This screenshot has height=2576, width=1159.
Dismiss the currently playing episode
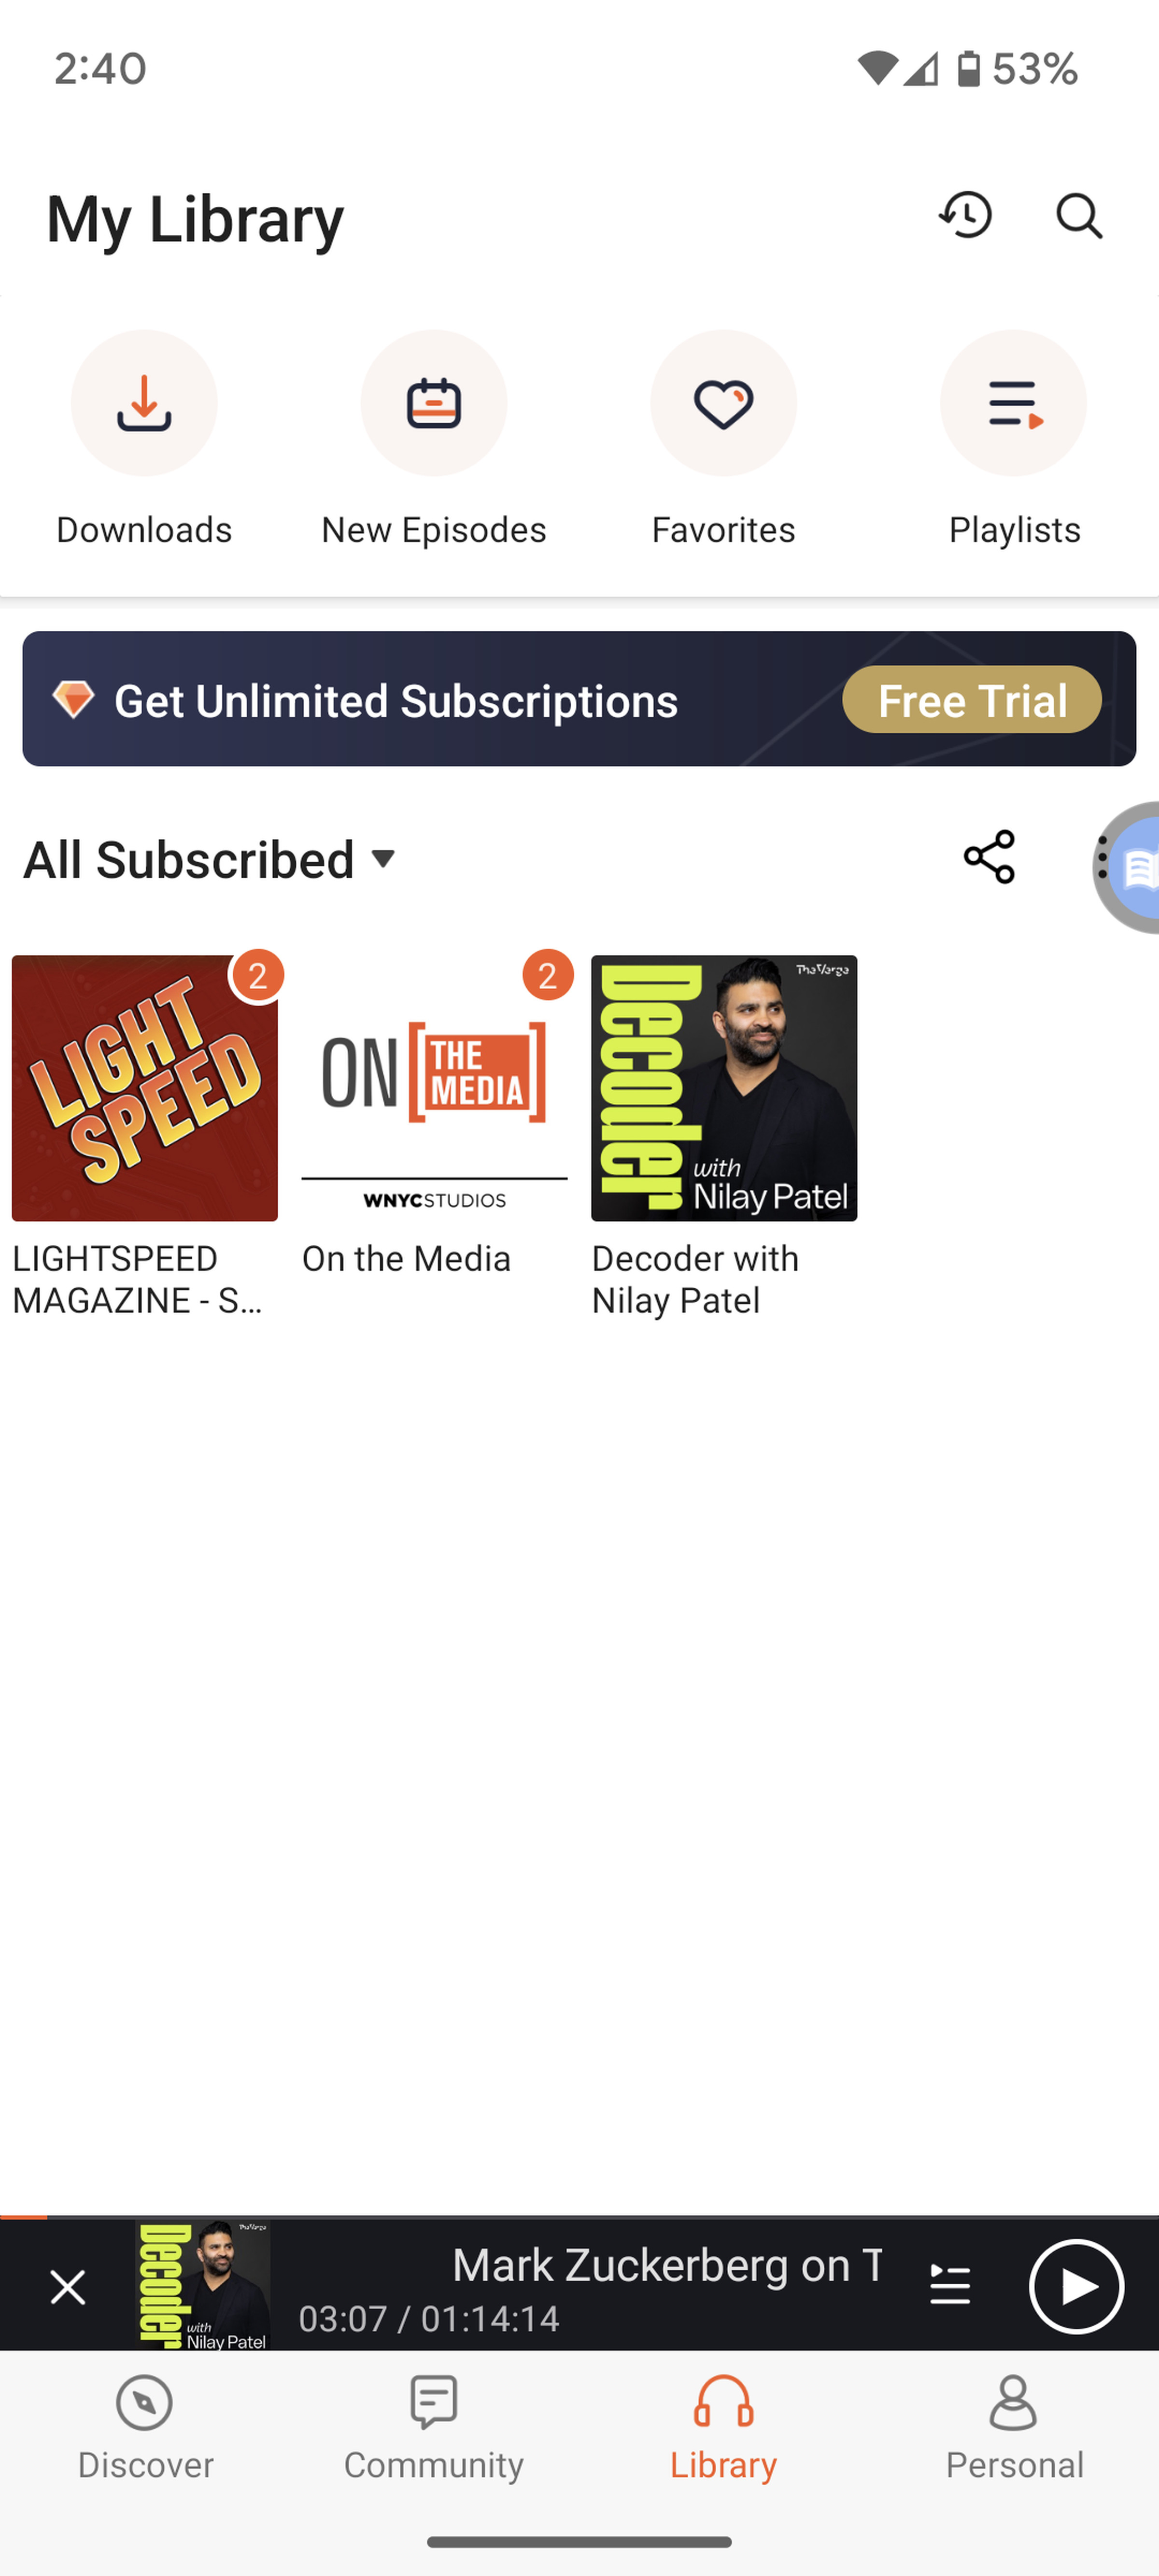[x=67, y=2285]
